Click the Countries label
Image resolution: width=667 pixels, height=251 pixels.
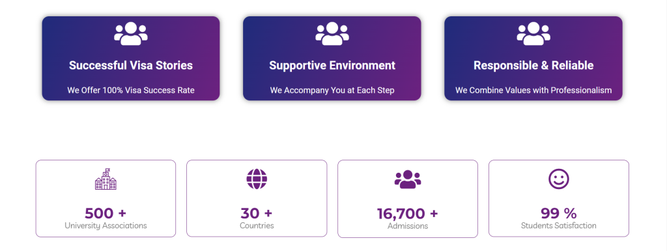click(257, 226)
